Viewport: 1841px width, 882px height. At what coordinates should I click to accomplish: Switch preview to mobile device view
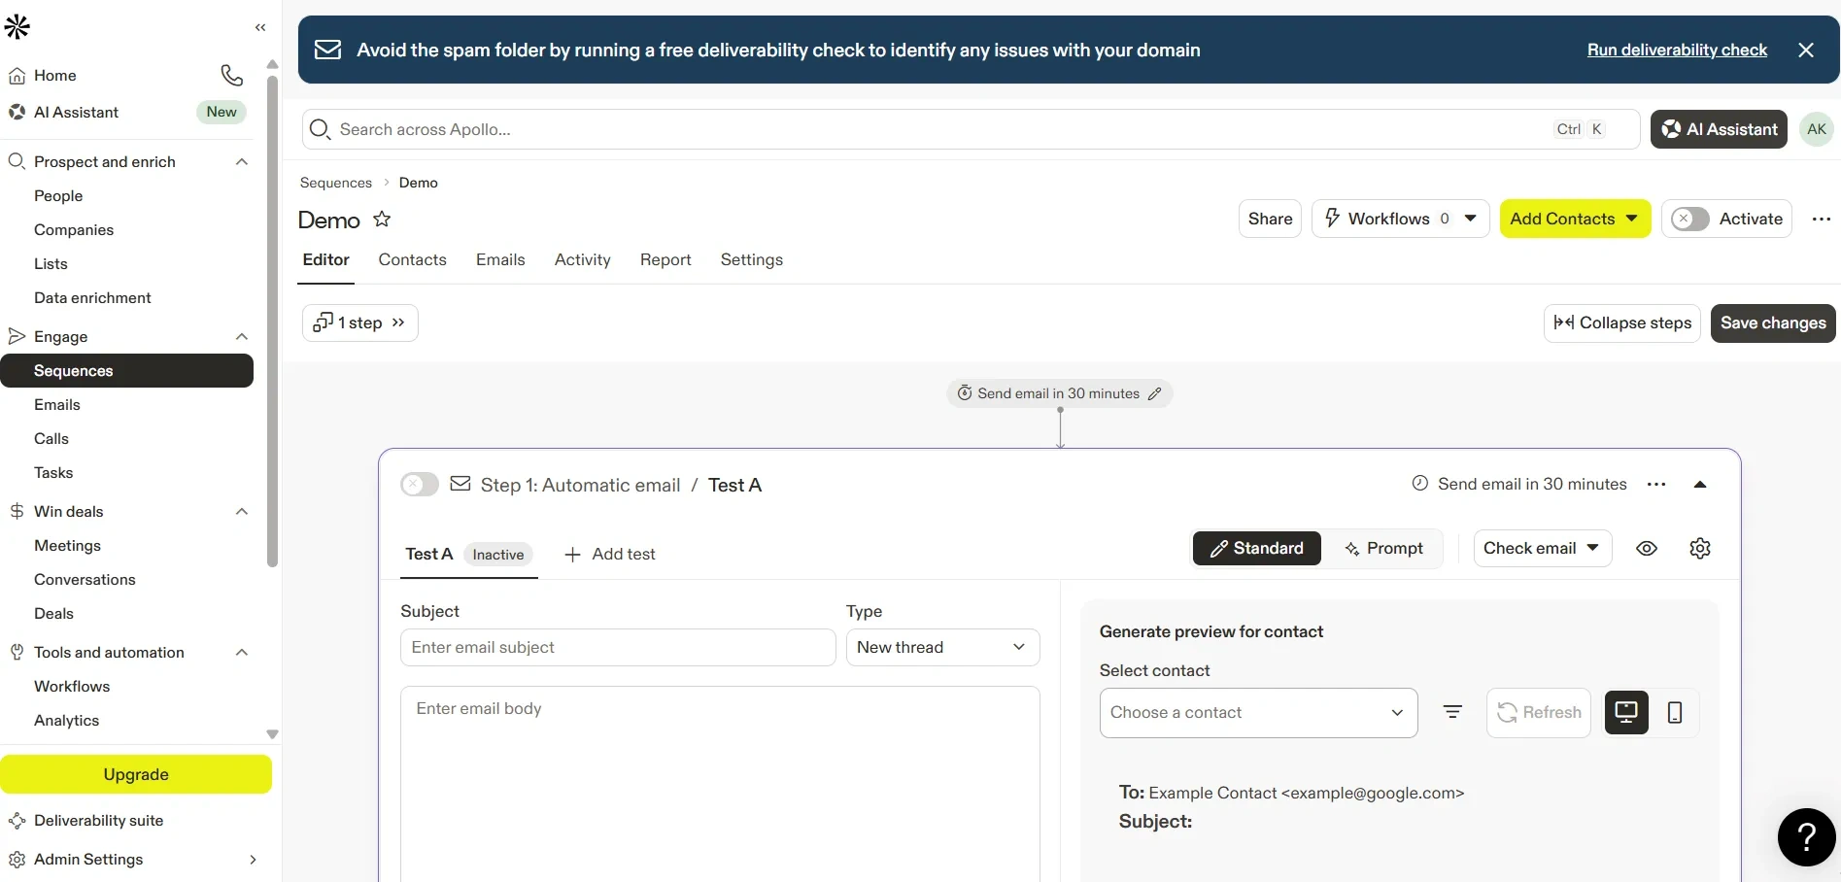(x=1675, y=713)
